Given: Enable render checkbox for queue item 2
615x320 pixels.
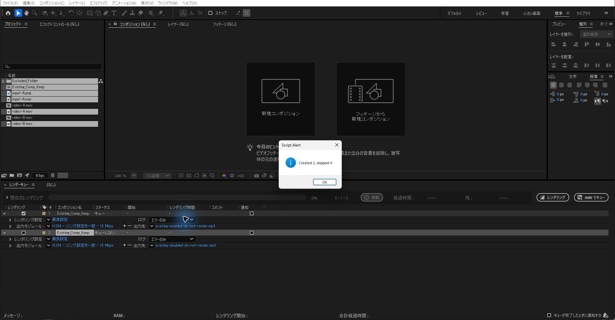Looking at the screenshot, I should coord(23,233).
